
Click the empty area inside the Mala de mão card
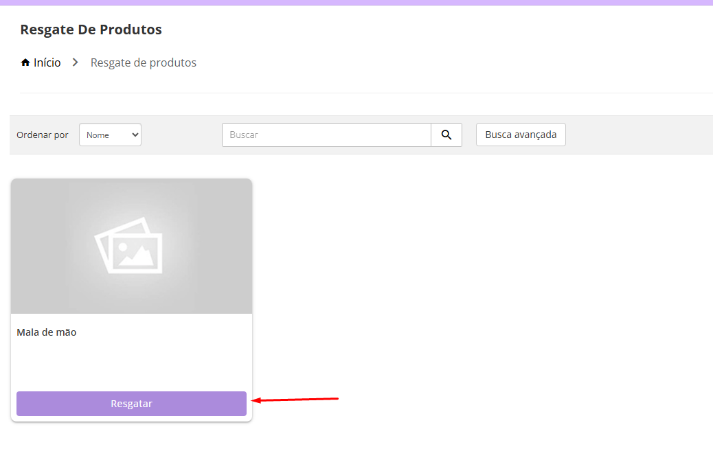click(131, 364)
